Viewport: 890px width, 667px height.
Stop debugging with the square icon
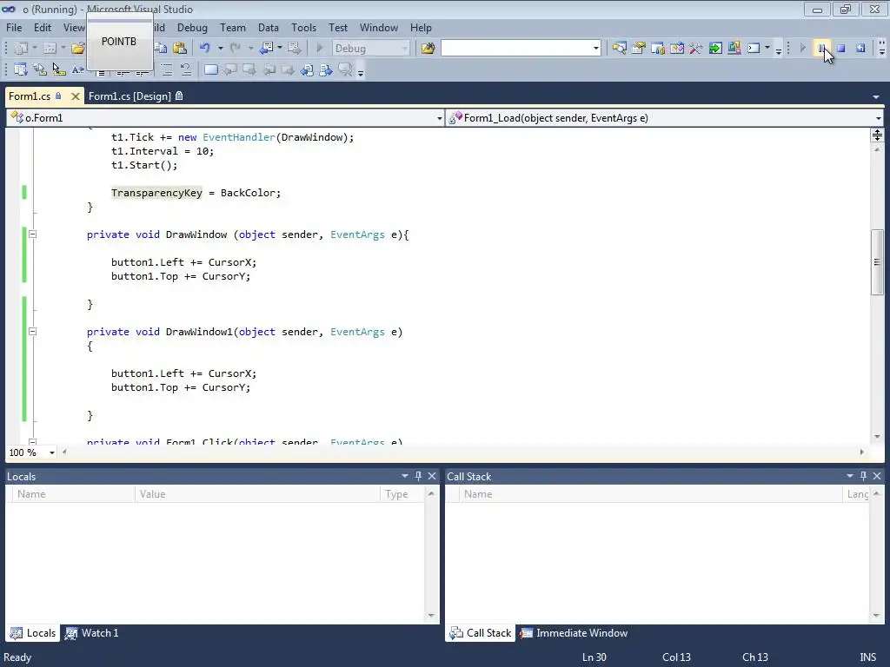[x=841, y=49]
